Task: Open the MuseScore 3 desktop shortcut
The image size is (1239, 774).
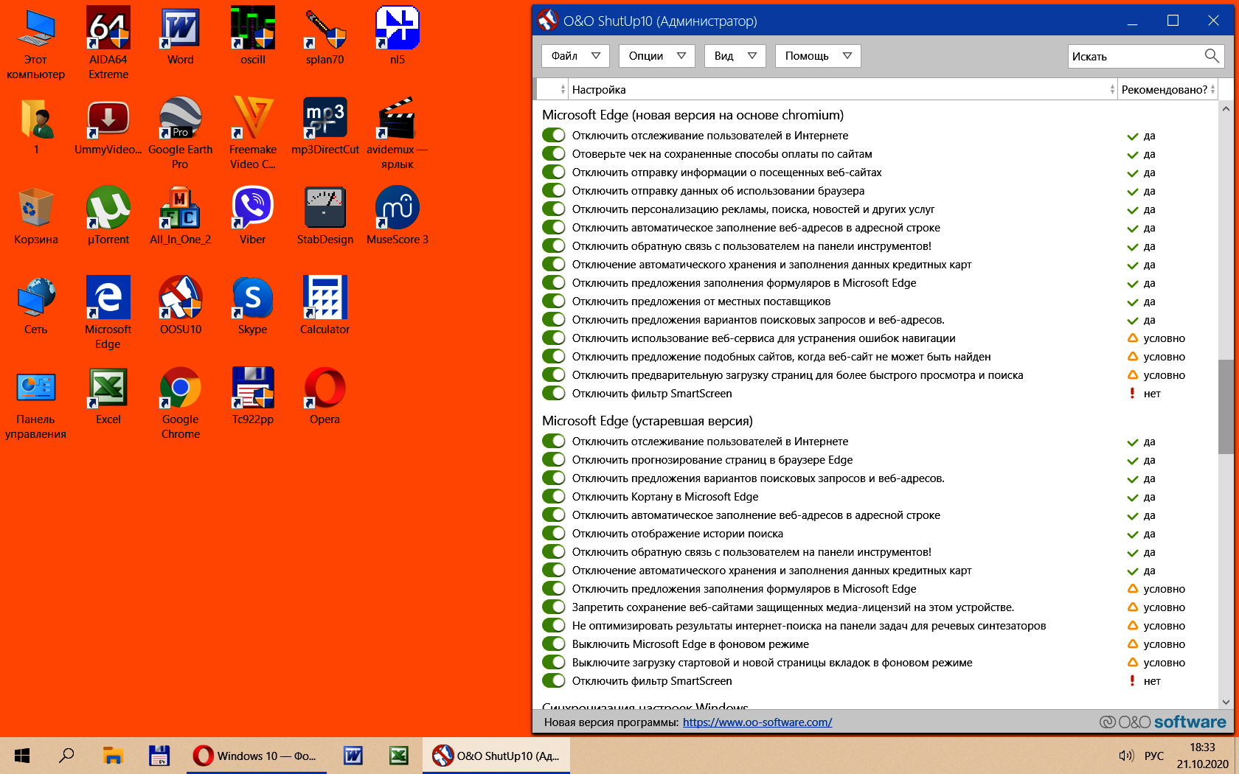Action: (398, 215)
